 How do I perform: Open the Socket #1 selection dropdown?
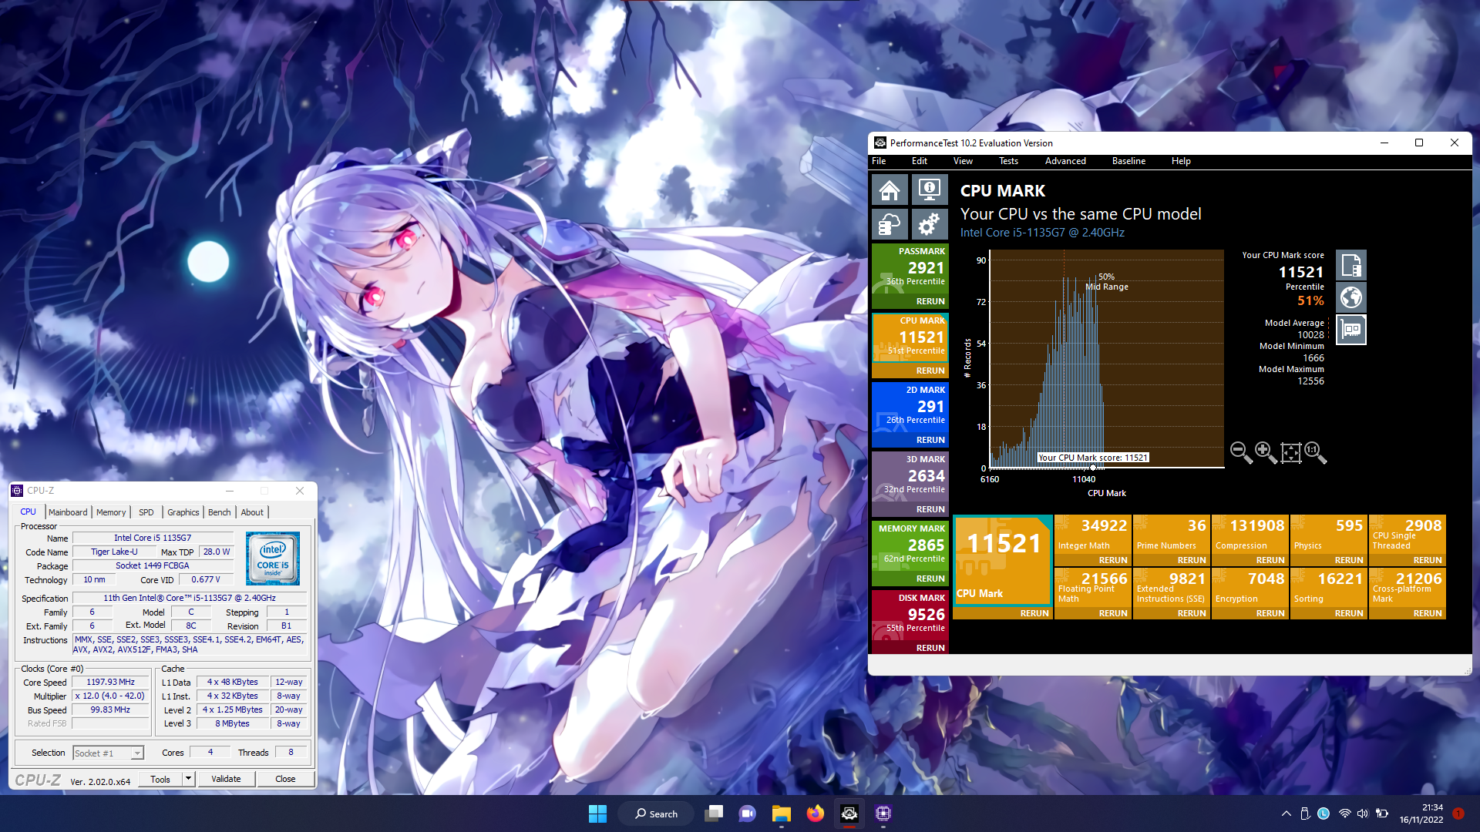pyautogui.click(x=108, y=753)
